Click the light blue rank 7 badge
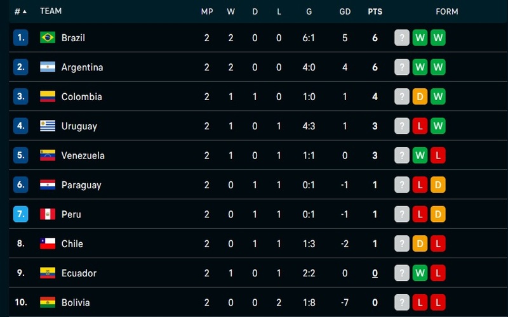Image resolution: width=508 pixels, height=317 pixels. point(21,214)
